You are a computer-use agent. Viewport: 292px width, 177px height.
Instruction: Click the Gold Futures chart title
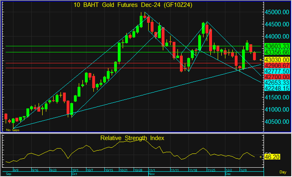[128, 5]
